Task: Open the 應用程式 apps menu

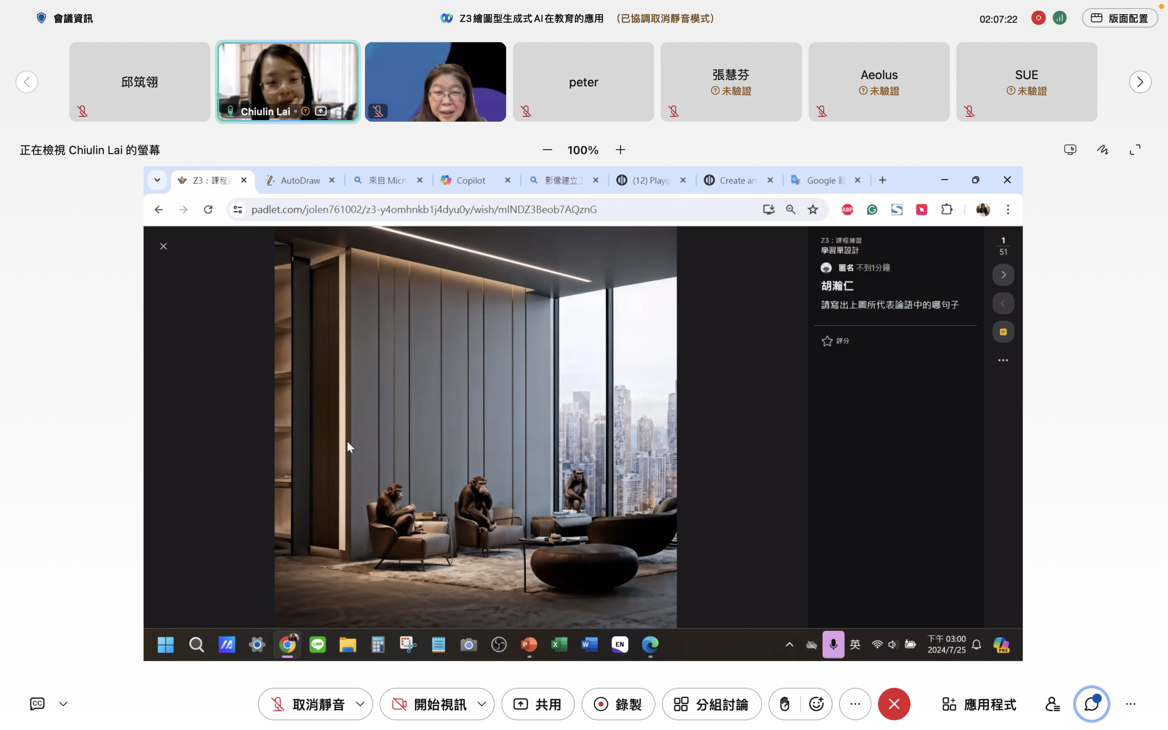Action: [979, 704]
